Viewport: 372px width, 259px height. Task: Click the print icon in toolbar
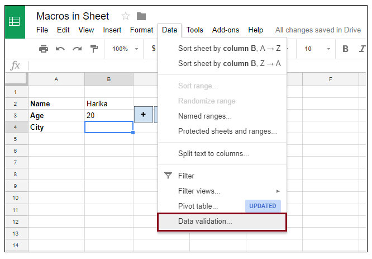44,49
